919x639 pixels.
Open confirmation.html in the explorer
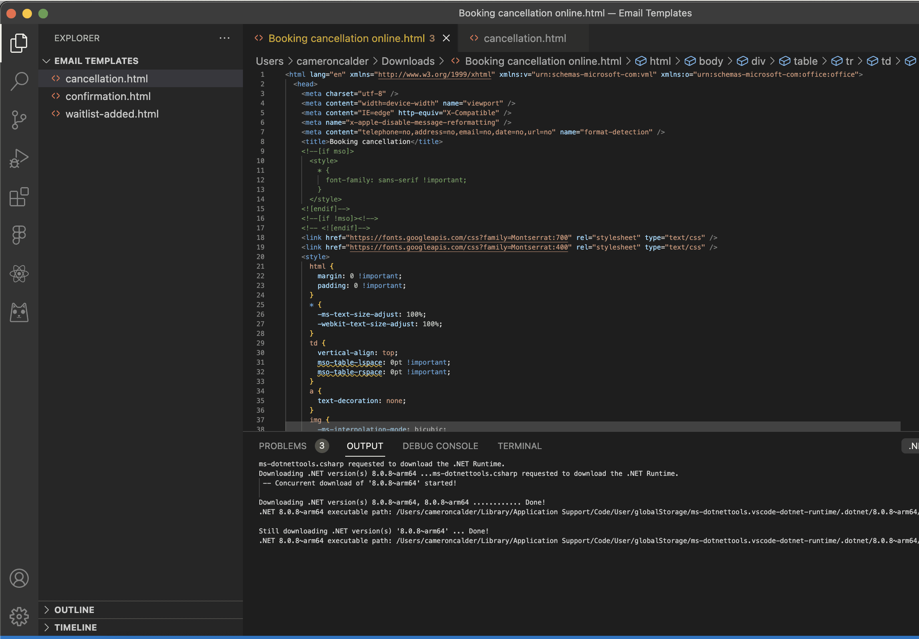108,96
